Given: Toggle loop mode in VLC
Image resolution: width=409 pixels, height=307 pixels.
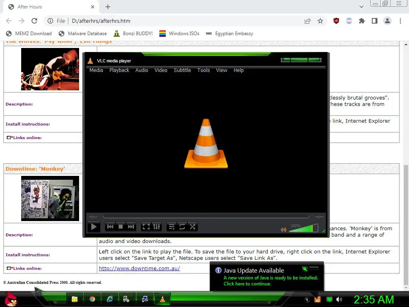Looking at the screenshot, I should [x=182, y=227].
